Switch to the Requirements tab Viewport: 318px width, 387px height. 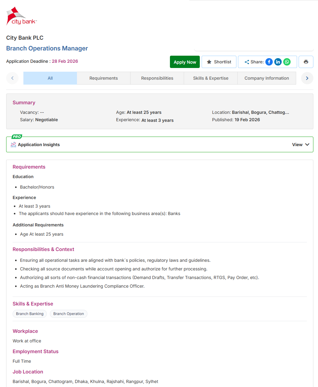click(103, 78)
